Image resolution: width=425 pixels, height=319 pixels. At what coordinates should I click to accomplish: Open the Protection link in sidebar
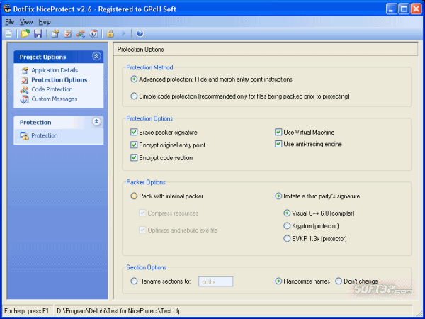point(44,135)
